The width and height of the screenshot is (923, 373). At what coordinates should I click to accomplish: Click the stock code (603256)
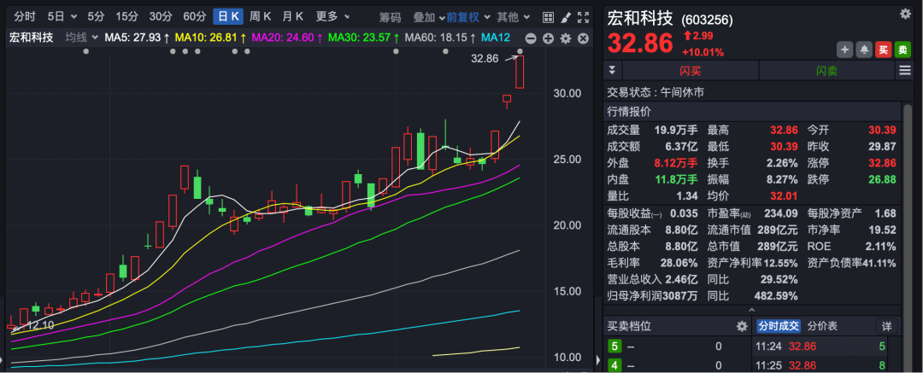click(x=707, y=20)
